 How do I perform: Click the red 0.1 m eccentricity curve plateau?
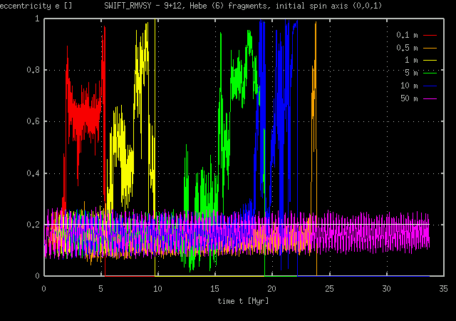pyautogui.click(x=84, y=116)
